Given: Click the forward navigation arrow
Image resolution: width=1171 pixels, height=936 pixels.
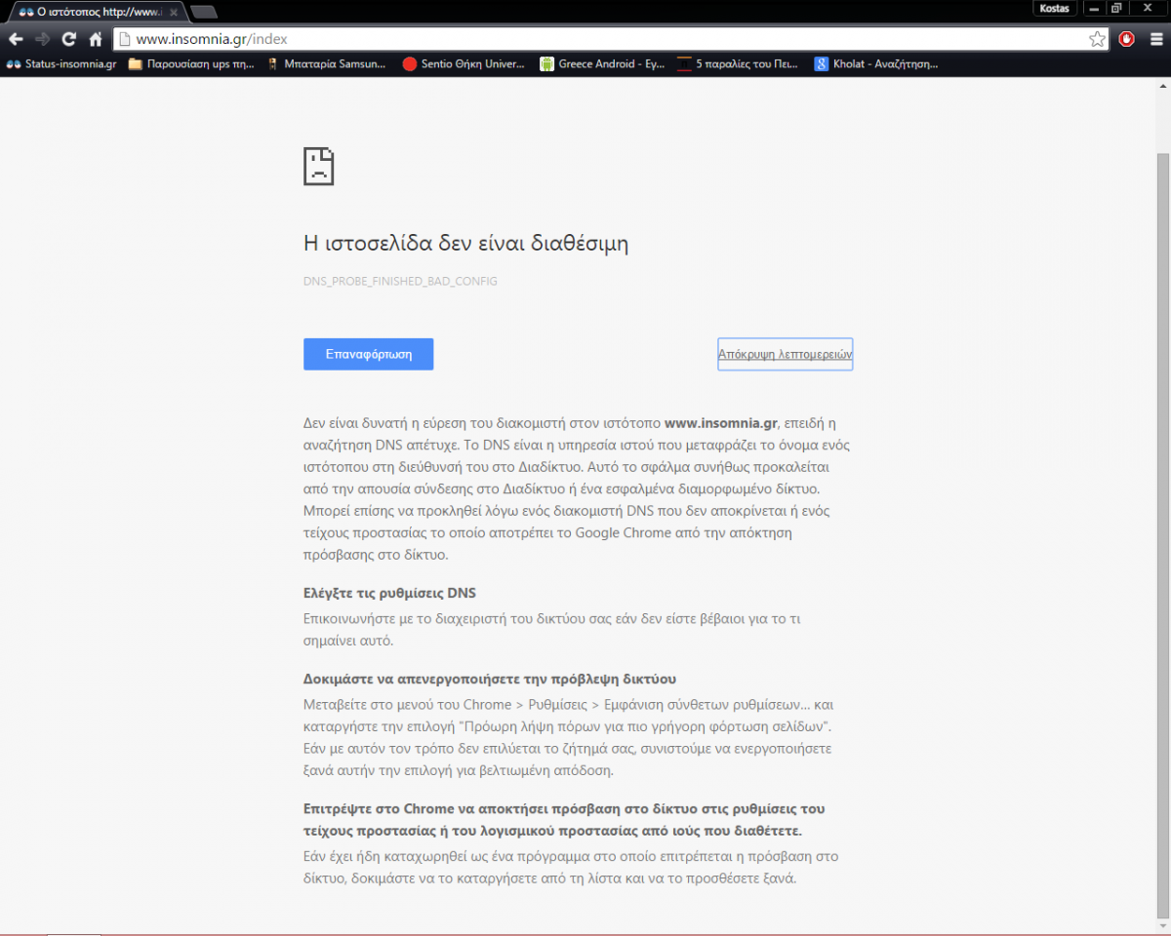Looking at the screenshot, I should pyautogui.click(x=42, y=39).
